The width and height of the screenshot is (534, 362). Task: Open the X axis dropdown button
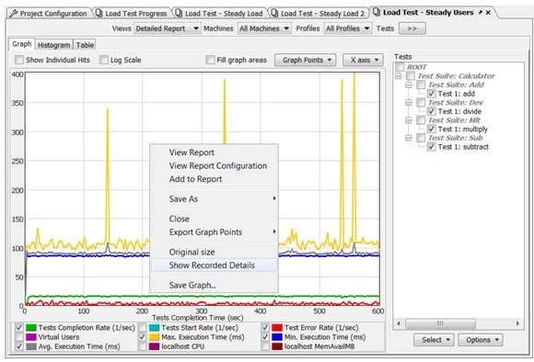363,60
